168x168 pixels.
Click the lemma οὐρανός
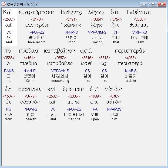(x=30, y=102)
